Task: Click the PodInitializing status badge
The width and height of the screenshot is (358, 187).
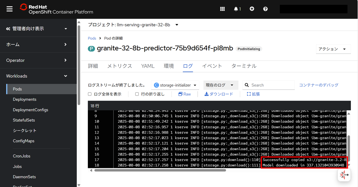Action: point(249,49)
